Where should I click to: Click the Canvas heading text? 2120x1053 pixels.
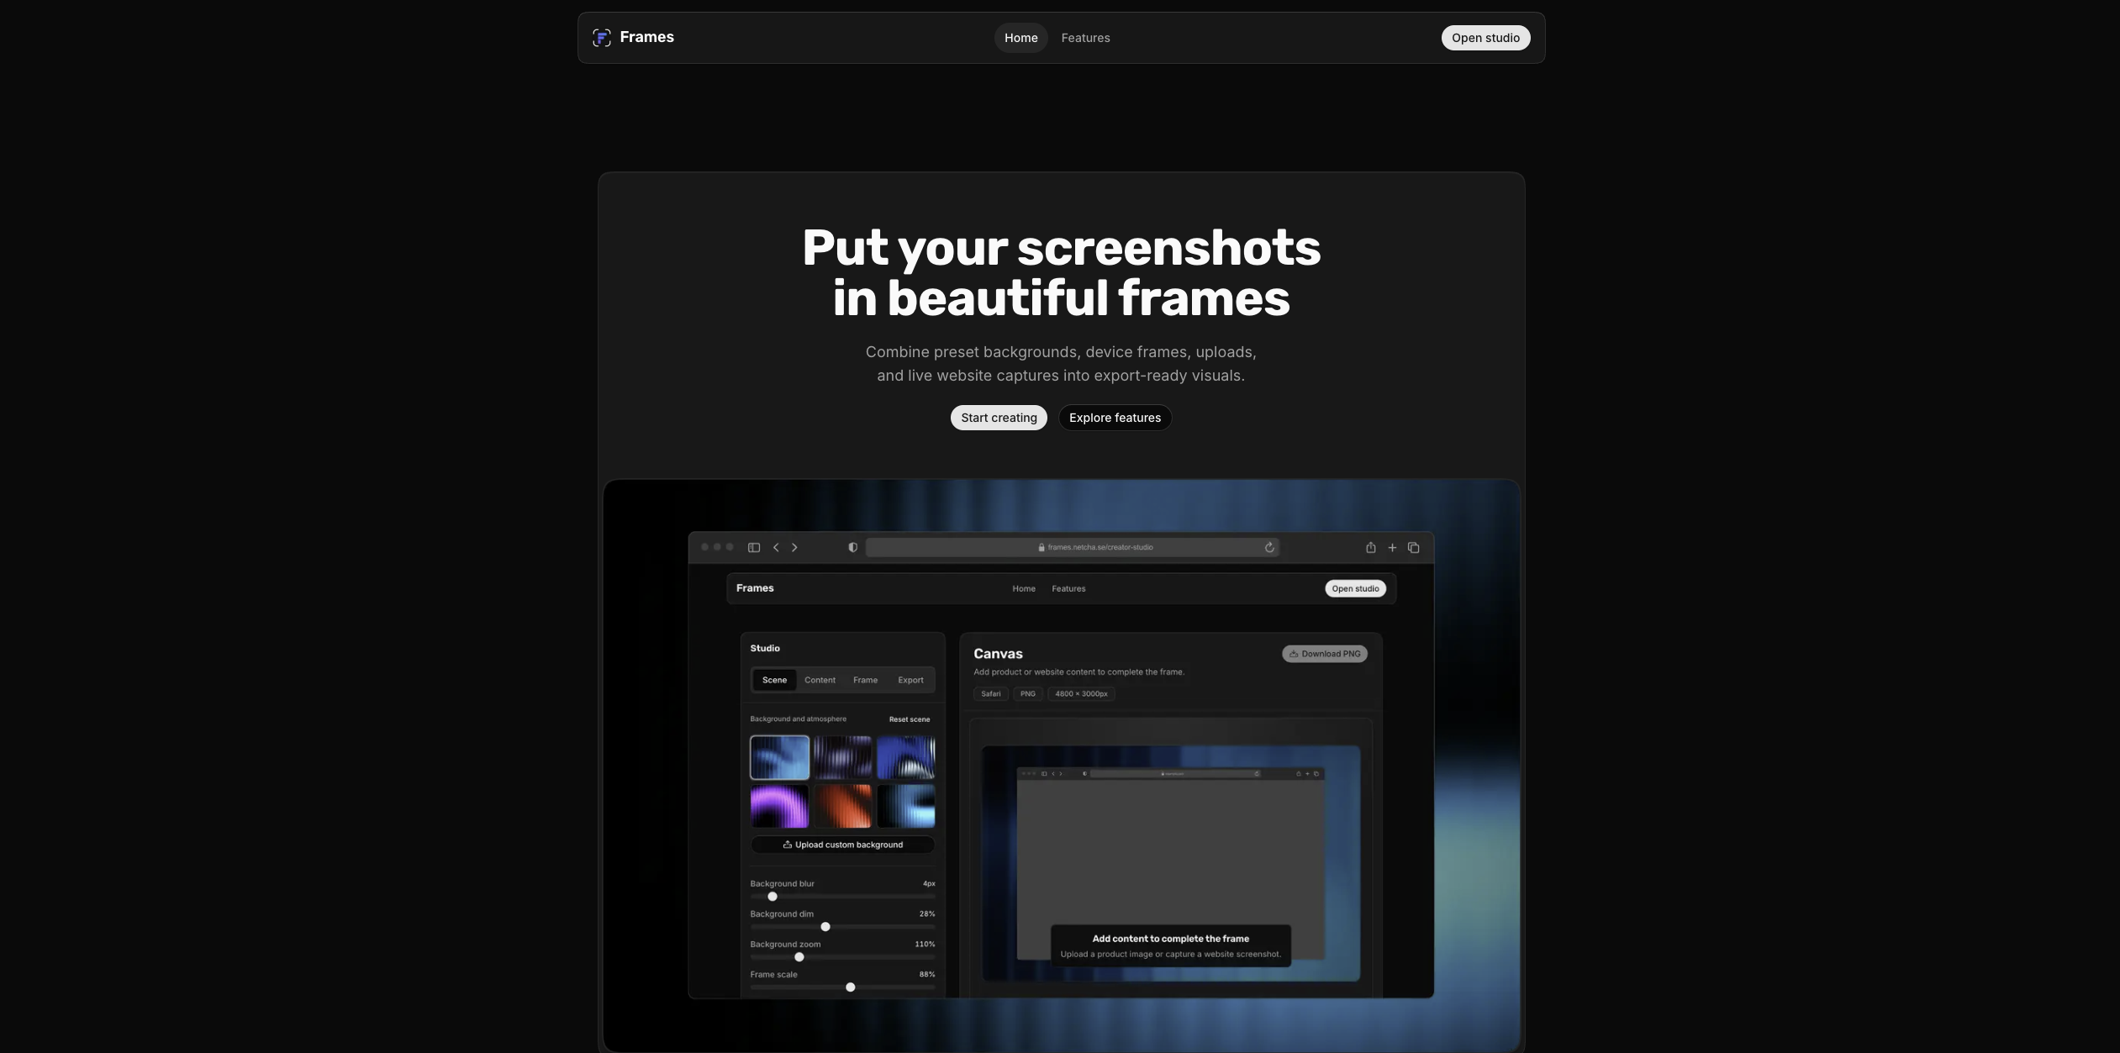coord(998,654)
